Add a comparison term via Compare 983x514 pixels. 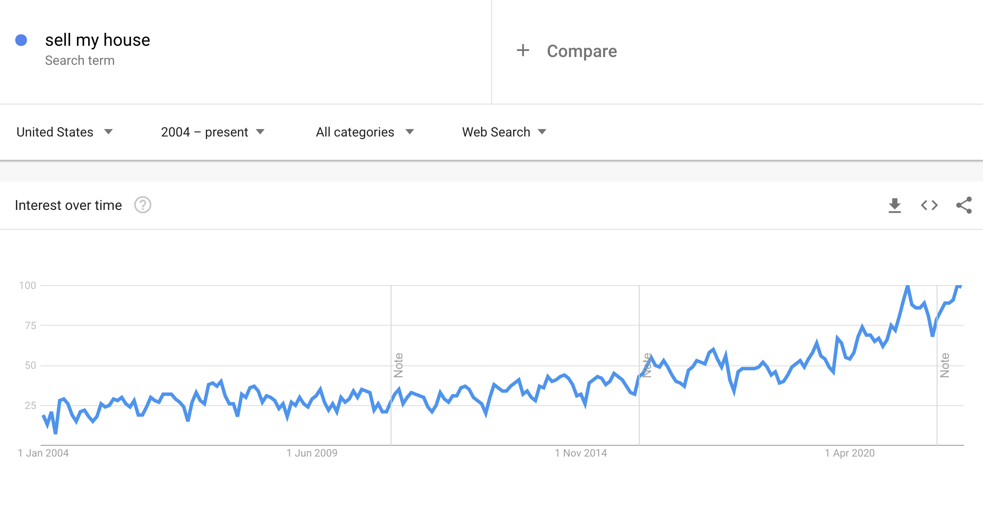click(x=581, y=51)
